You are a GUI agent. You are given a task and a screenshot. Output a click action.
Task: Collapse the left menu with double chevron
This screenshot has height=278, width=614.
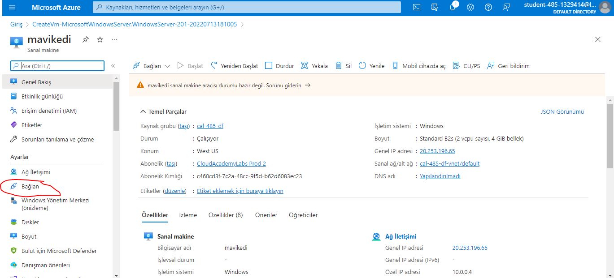pos(113,66)
